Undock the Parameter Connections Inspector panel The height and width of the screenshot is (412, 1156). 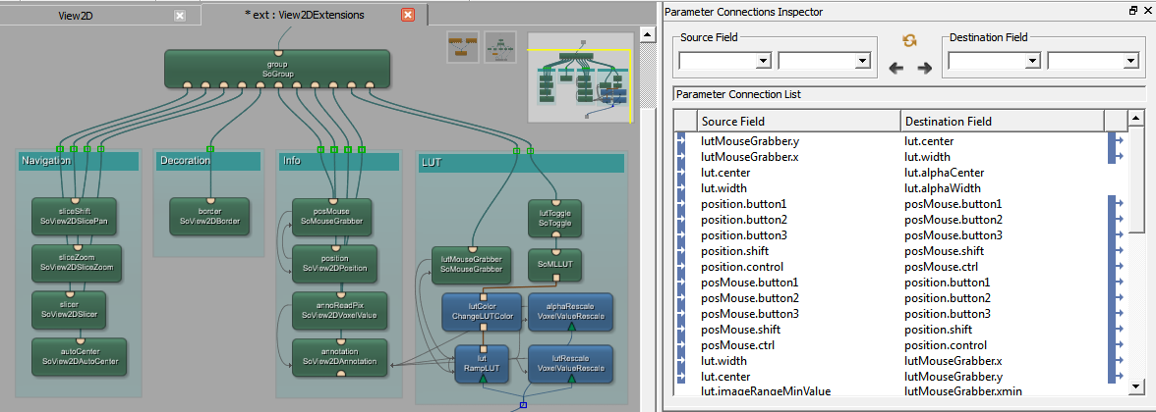(1132, 11)
